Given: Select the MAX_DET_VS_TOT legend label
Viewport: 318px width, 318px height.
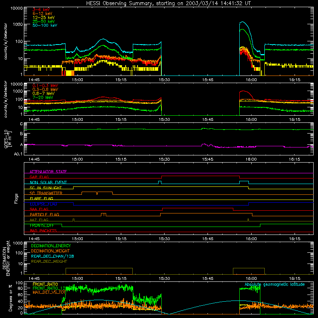Looking at the screenshot, I should pos(49,292).
